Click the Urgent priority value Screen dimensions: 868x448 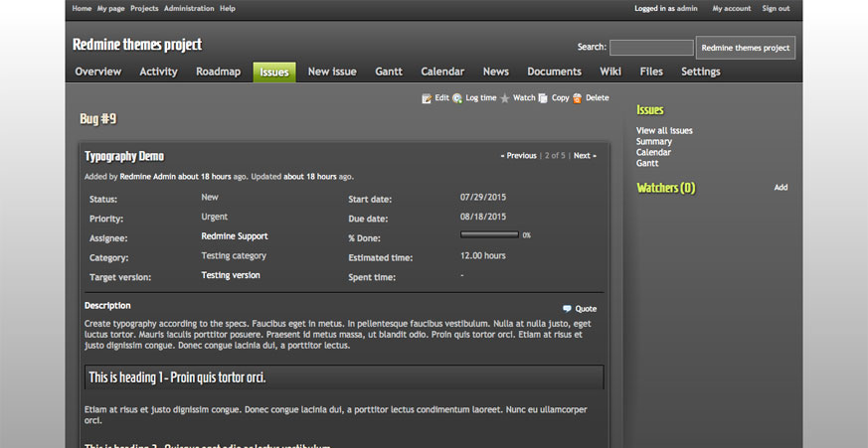tap(214, 217)
